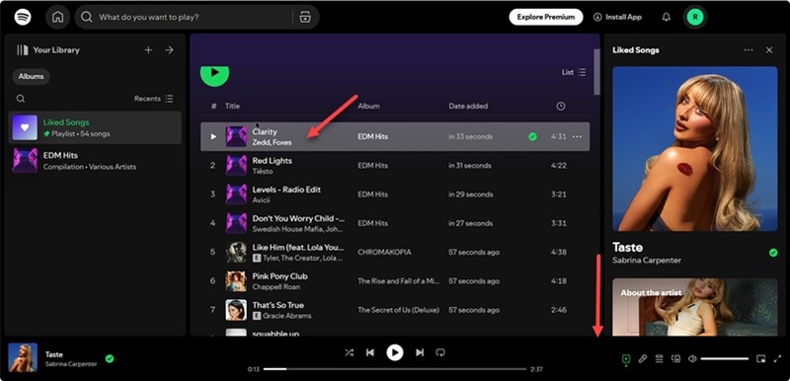Click the Explore Premium button
The image size is (790, 381).
pyautogui.click(x=546, y=17)
